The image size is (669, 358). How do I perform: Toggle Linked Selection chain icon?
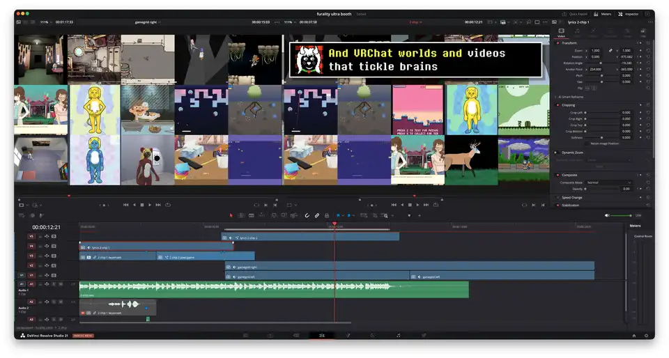[x=317, y=216]
